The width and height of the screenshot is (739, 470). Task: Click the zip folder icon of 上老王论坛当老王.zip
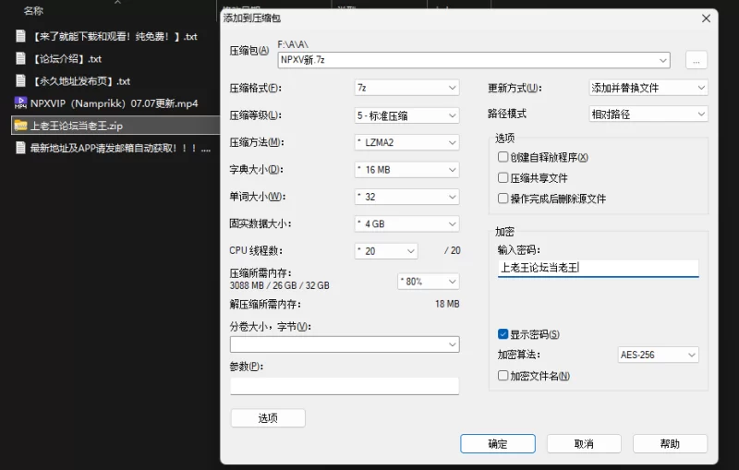20,126
